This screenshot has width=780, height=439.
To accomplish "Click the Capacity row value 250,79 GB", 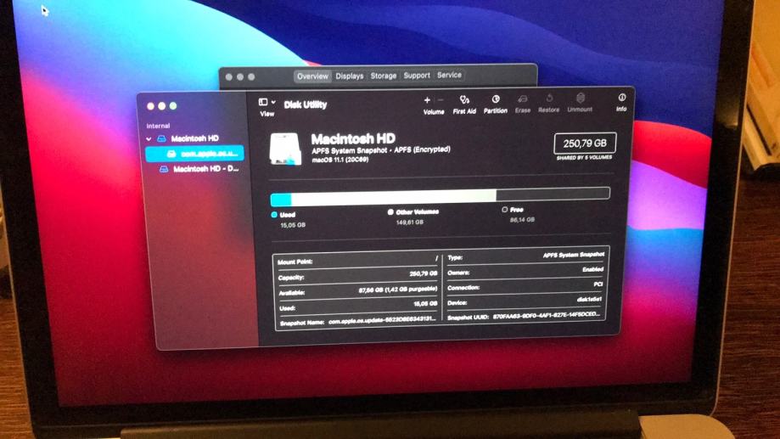I will [x=423, y=273].
